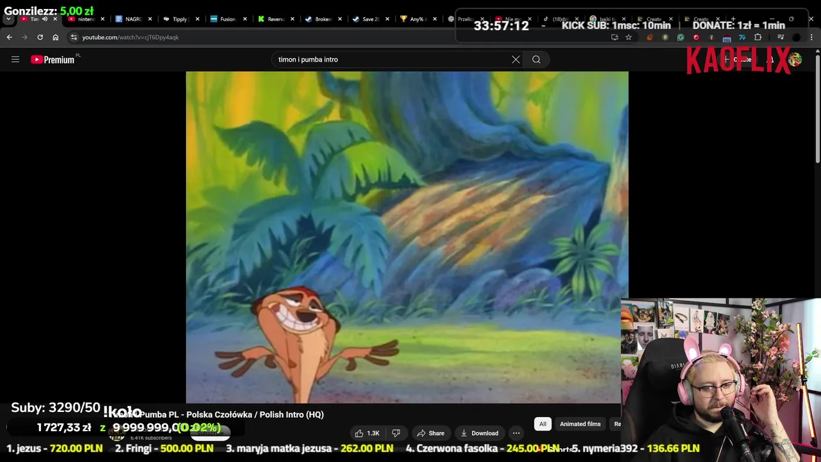Click the youtube.com URL in address bar
Screen dimensions: 821x462
tap(130, 37)
